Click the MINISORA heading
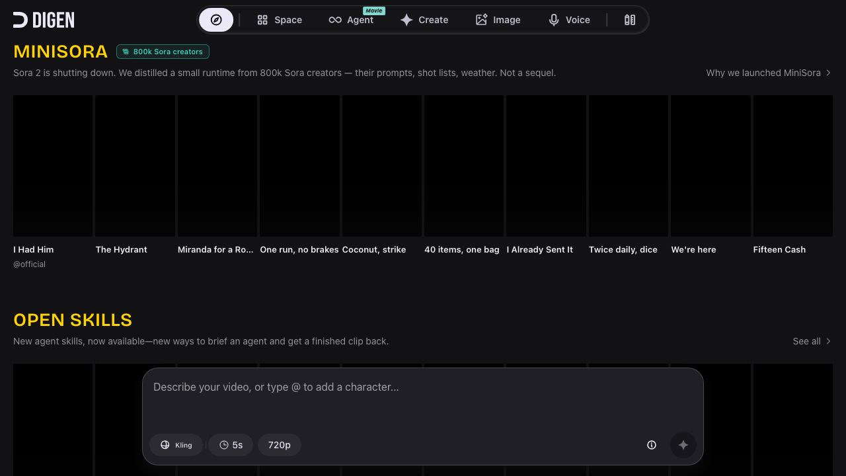This screenshot has width=846, height=476. tap(60, 52)
